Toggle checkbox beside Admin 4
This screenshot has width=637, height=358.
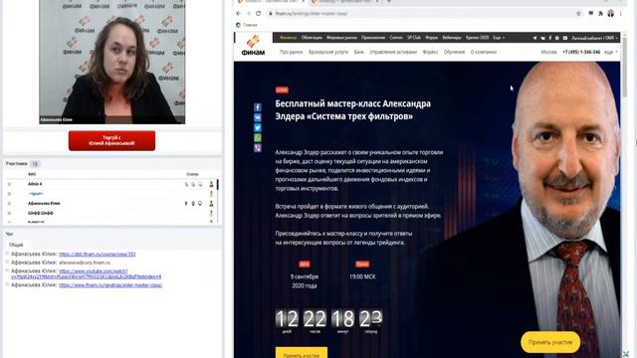coord(9,184)
